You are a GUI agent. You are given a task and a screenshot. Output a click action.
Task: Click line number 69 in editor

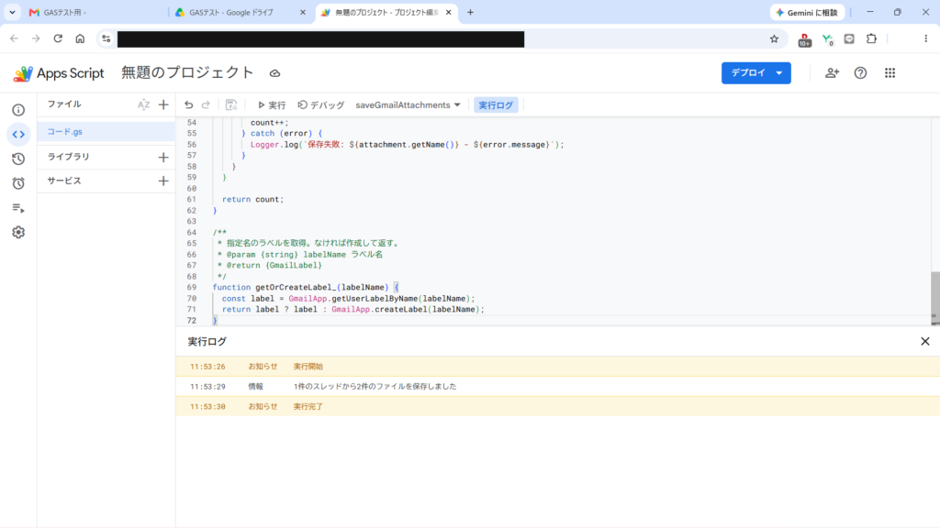192,287
